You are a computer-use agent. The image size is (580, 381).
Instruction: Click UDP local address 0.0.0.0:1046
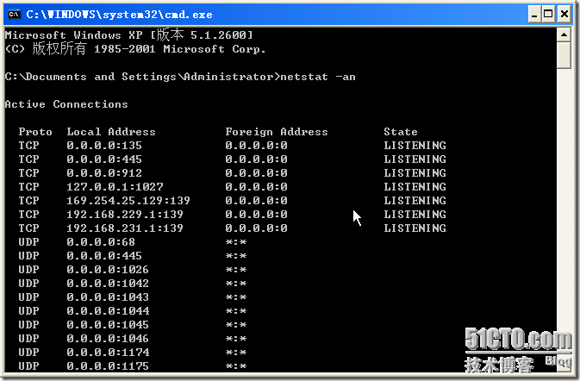[108, 339]
